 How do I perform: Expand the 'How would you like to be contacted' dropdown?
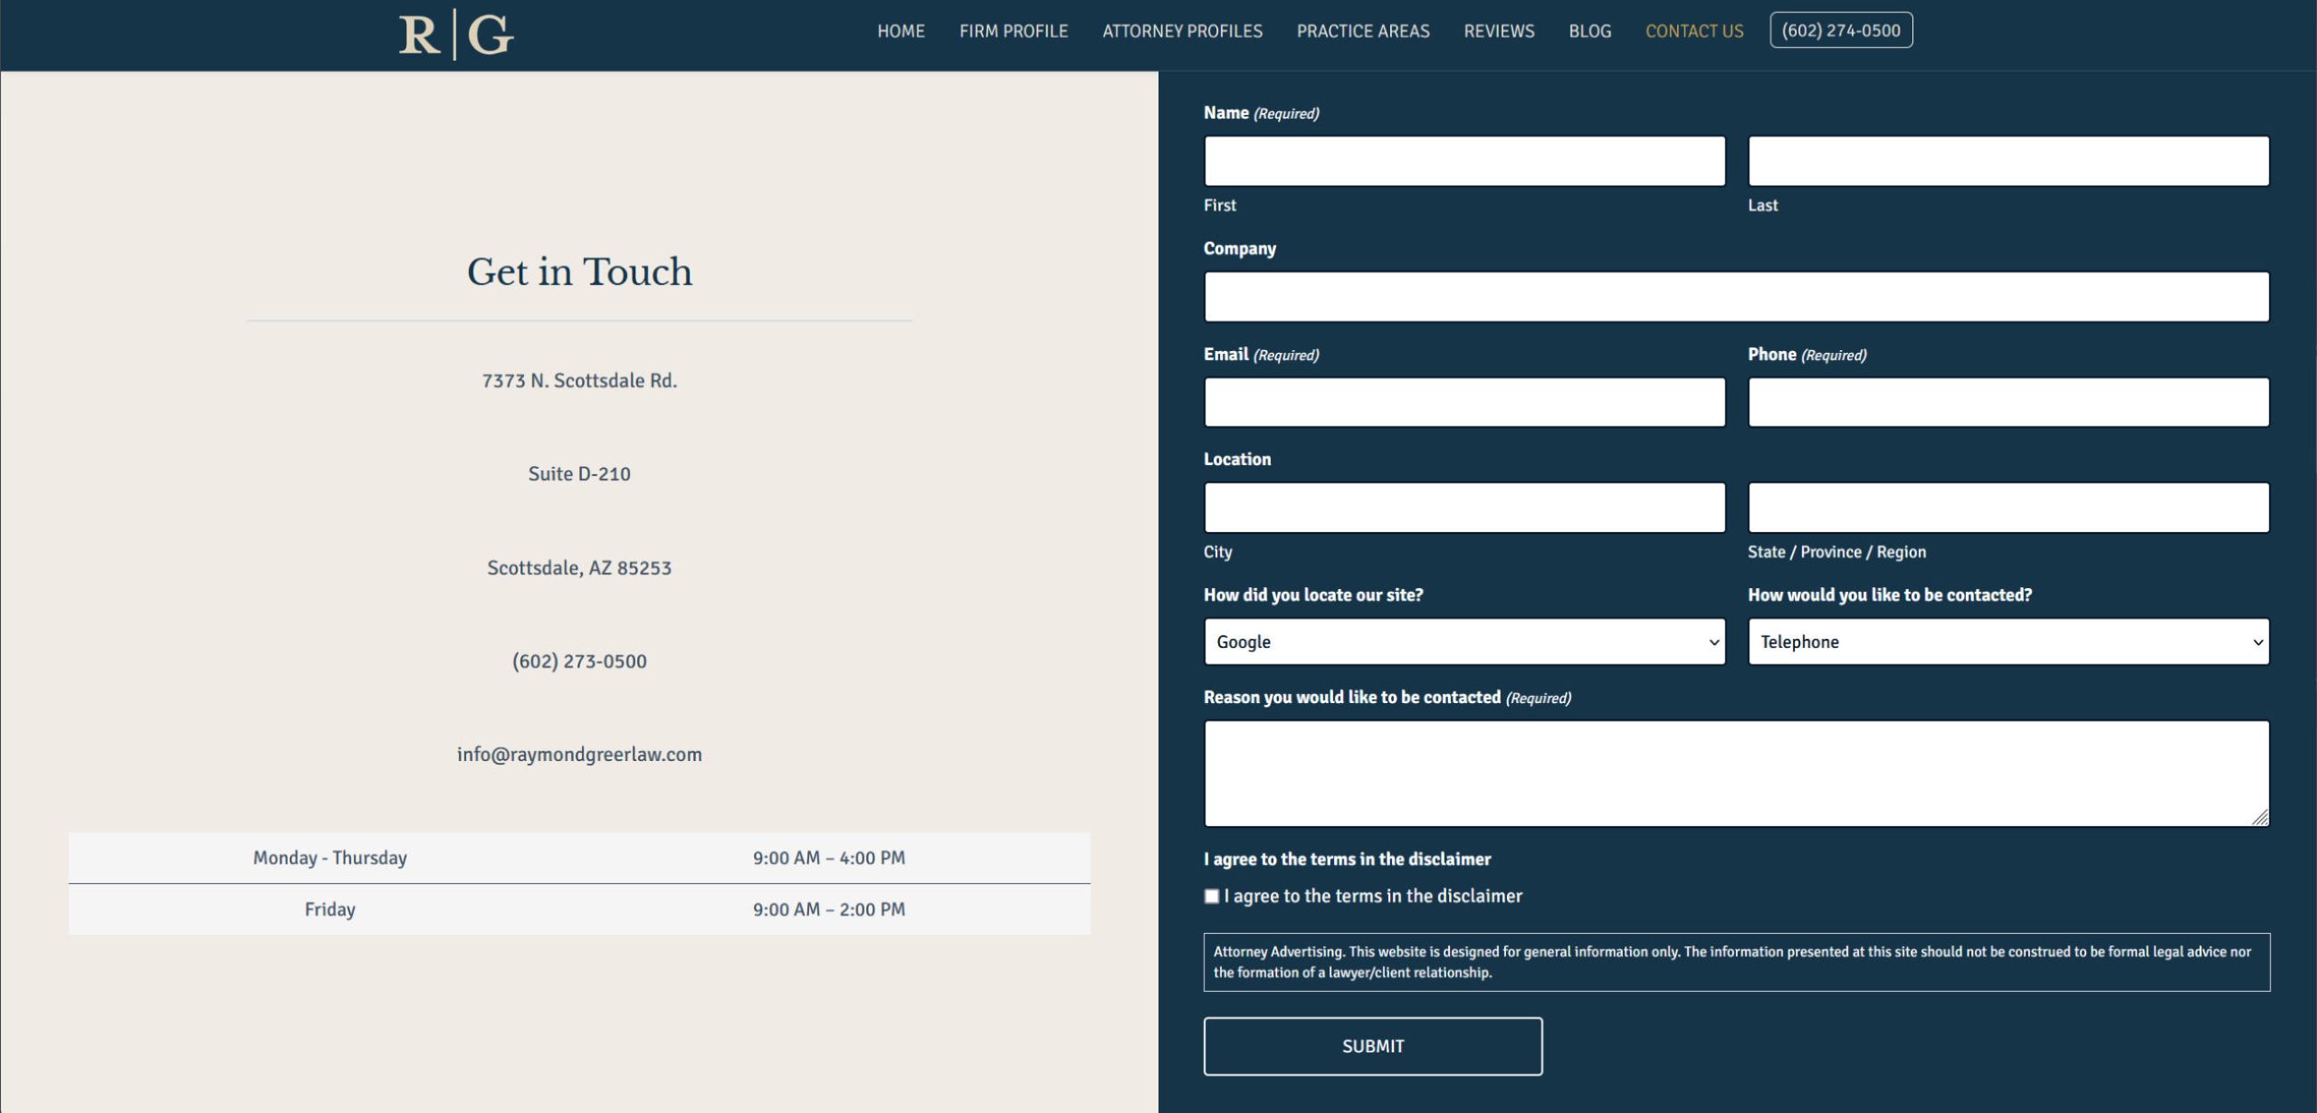[2007, 642]
